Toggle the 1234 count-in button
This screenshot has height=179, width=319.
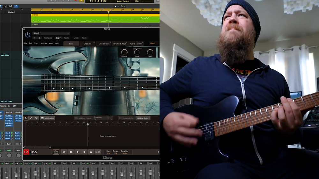tap(98, 152)
